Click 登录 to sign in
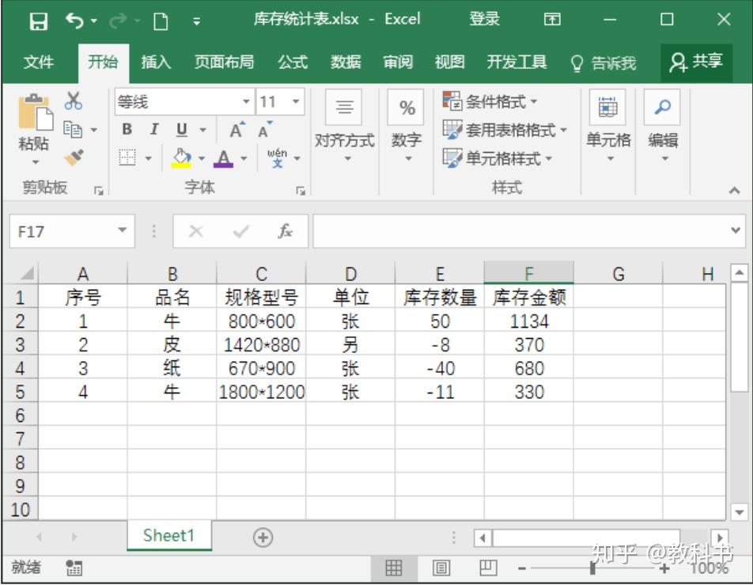The height and width of the screenshot is (585, 753). click(484, 19)
